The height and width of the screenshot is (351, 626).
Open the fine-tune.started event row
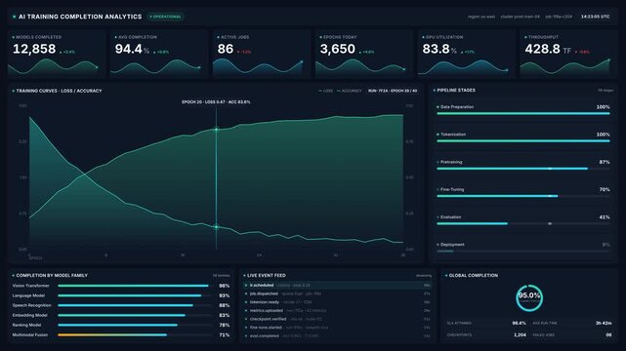(x=337, y=328)
